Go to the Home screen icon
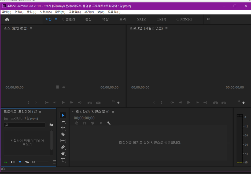The height and width of the screenshot is (174, 251). click(x=7, y=20)
